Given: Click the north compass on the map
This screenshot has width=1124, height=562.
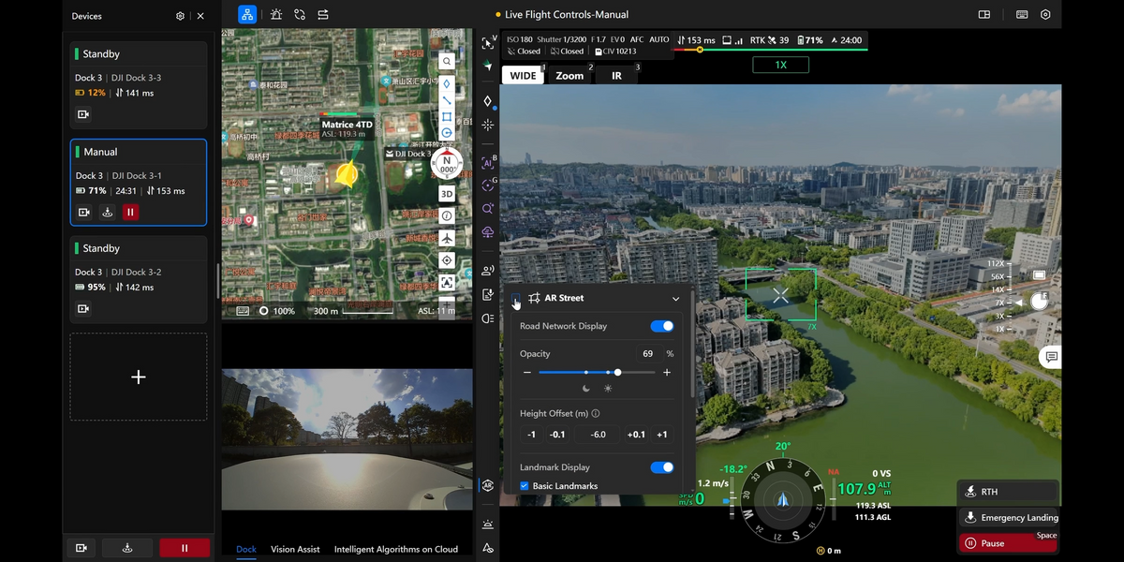Looking at the screenshot, I should [447, 164].
